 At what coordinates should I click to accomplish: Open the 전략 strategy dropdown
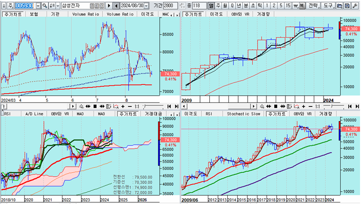click(314, 5)
